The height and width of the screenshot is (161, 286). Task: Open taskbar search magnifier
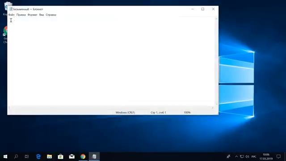coord(16,157)
